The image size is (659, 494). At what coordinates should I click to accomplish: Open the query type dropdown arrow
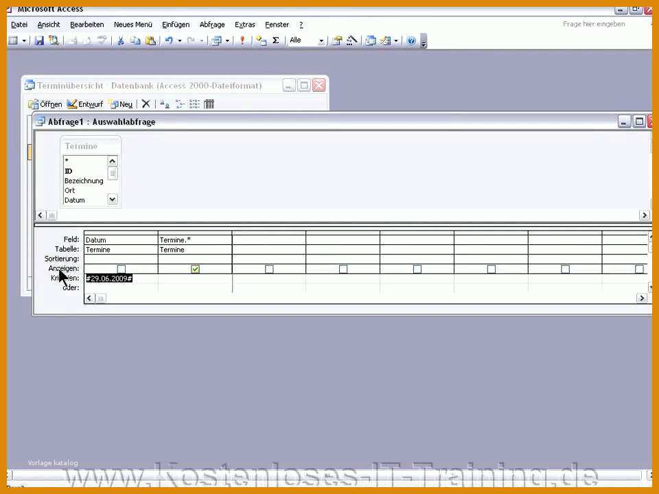click(x=227, y=40)
